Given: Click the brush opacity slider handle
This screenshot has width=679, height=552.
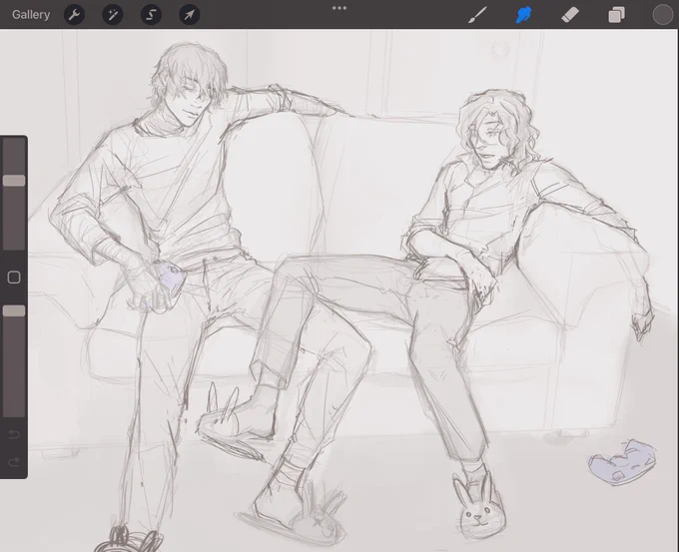Looking at the screenshot, I should [x=14, y=310].
